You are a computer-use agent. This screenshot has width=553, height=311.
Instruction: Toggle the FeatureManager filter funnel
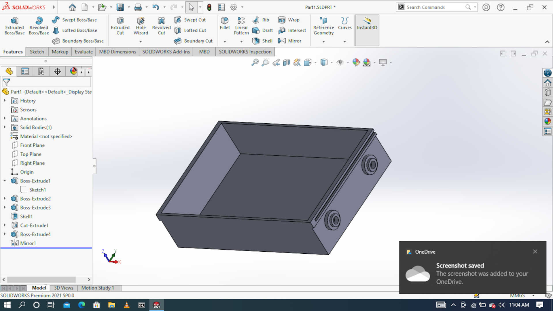point(6,82)
